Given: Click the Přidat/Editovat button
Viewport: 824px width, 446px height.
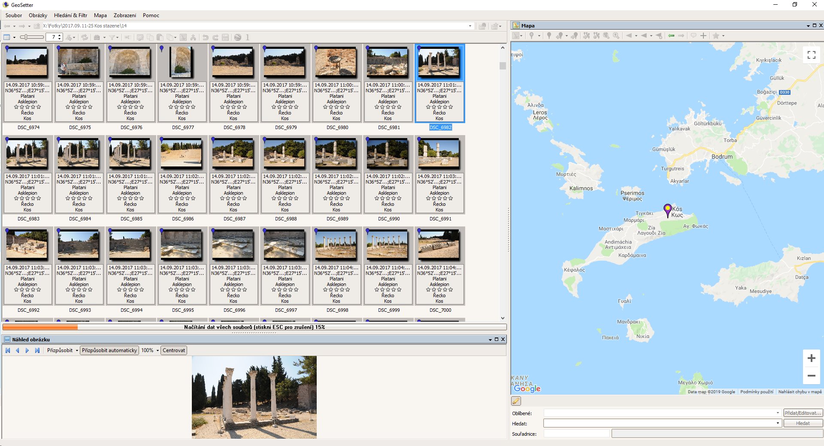Looking at the screenshot, I should tap(803, 413).
